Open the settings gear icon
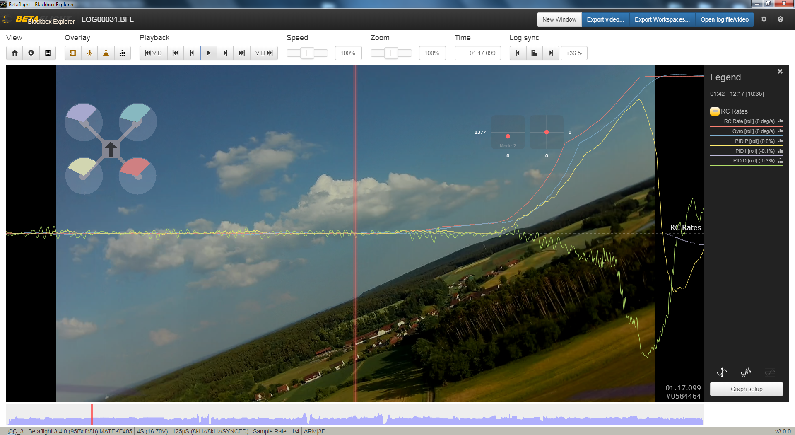 pos(764,19)
